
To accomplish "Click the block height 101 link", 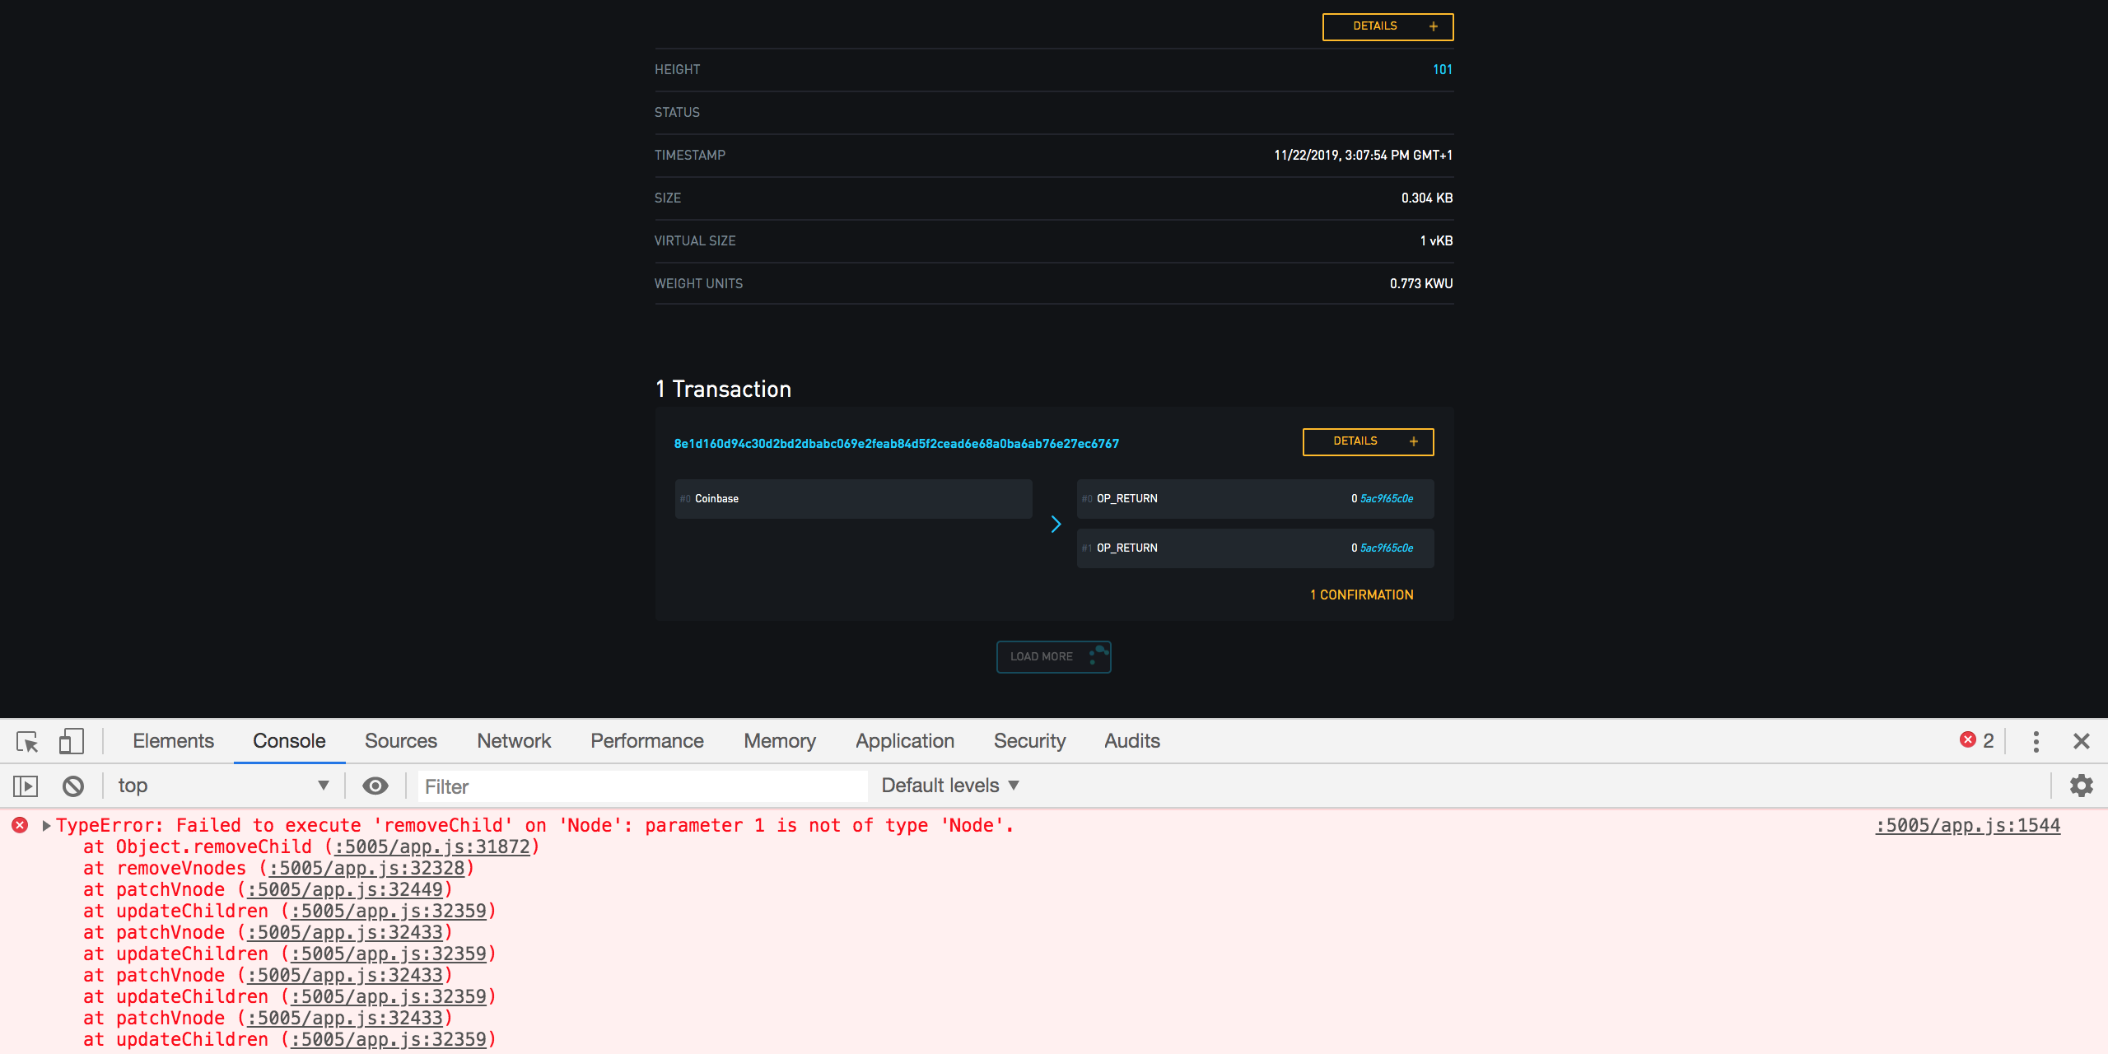I will [1443, 70].
